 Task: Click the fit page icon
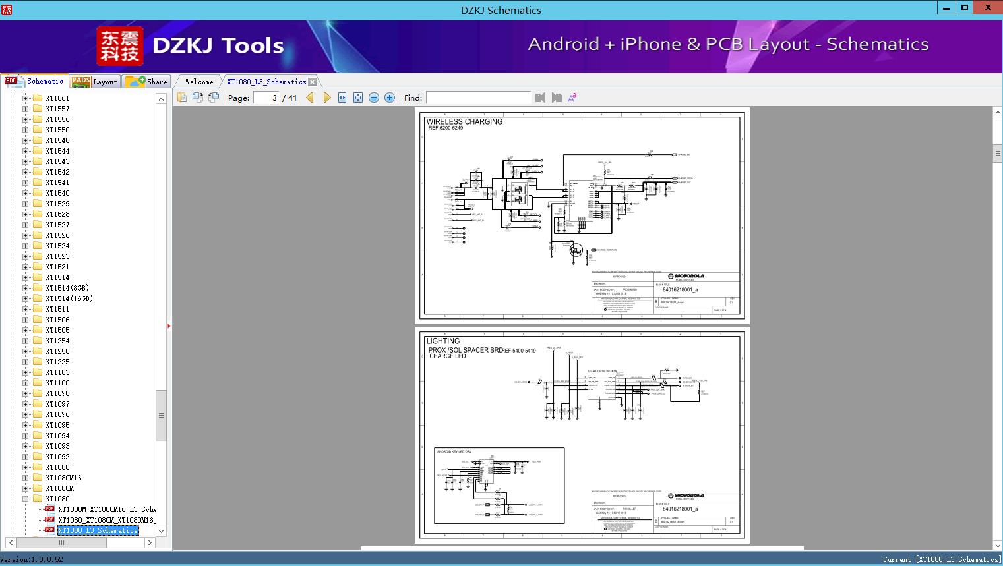(358, 98)
